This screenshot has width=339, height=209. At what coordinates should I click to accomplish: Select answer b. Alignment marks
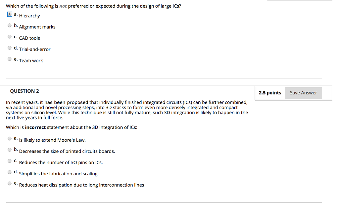(10, 25)
